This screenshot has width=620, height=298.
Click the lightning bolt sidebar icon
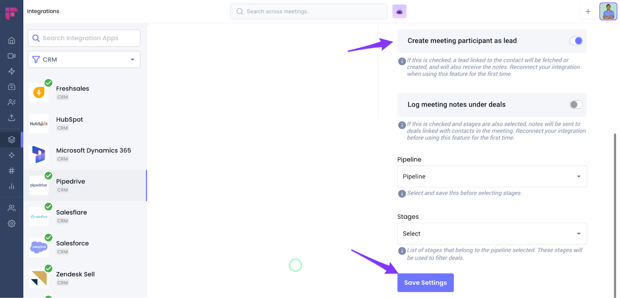12,71
